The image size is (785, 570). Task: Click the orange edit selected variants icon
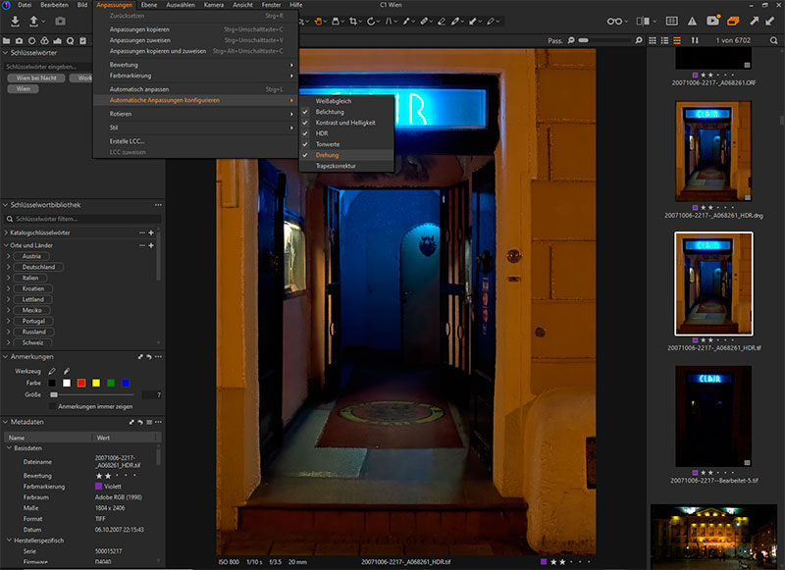click(733, 21)
